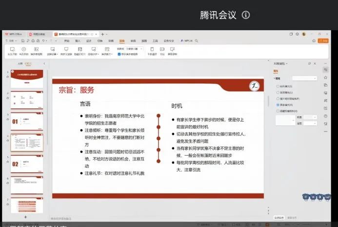Select the 纯色填充 solid fill radio button

coord(278,86)
